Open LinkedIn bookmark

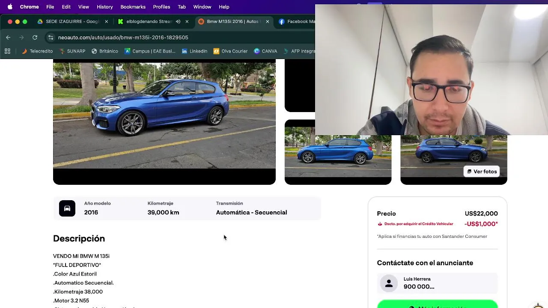pyautogui.click(x=194, y=51)
